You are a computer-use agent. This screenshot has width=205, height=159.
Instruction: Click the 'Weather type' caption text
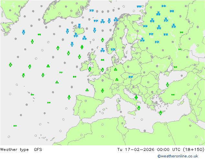(x=14, y=149)
